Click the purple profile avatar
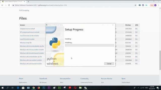Screen dimensions: 161x90 pyautogui.click(x=155, y=5)
